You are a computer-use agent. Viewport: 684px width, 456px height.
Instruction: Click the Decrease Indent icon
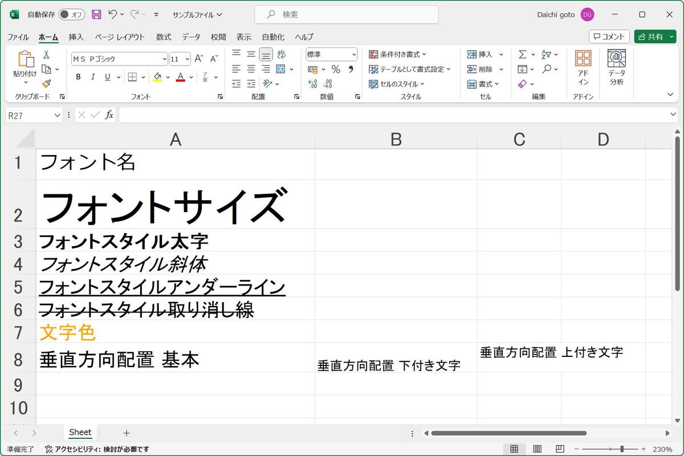(237, 84)
